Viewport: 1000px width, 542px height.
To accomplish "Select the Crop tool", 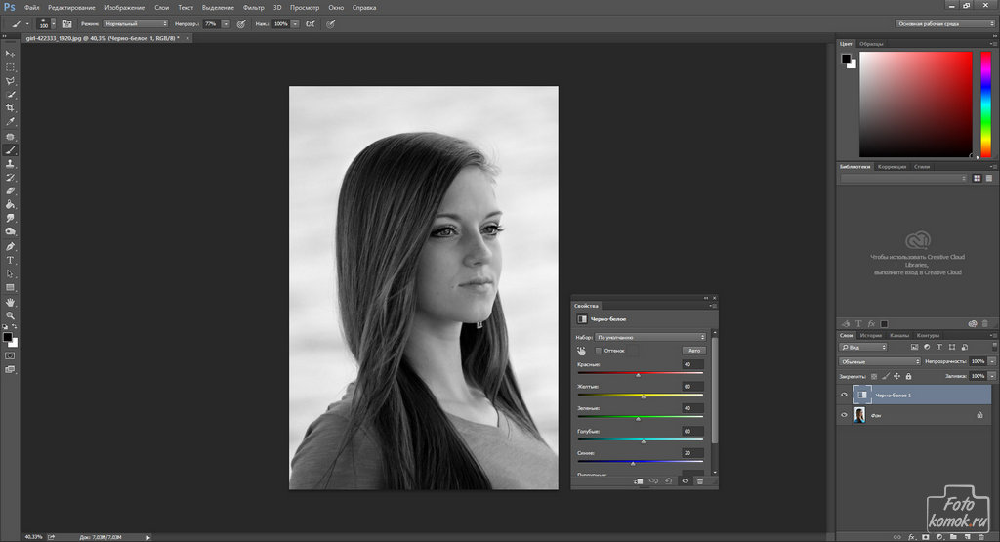I will pyautogui.click(x=10, y=107).
